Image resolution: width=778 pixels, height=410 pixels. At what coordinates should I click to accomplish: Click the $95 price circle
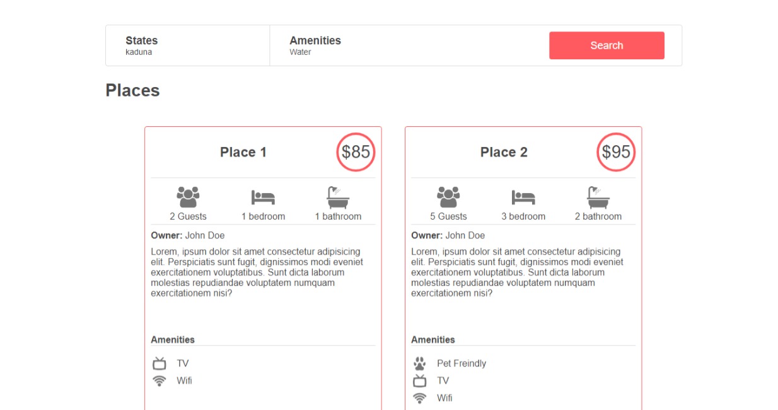(616, 152)
